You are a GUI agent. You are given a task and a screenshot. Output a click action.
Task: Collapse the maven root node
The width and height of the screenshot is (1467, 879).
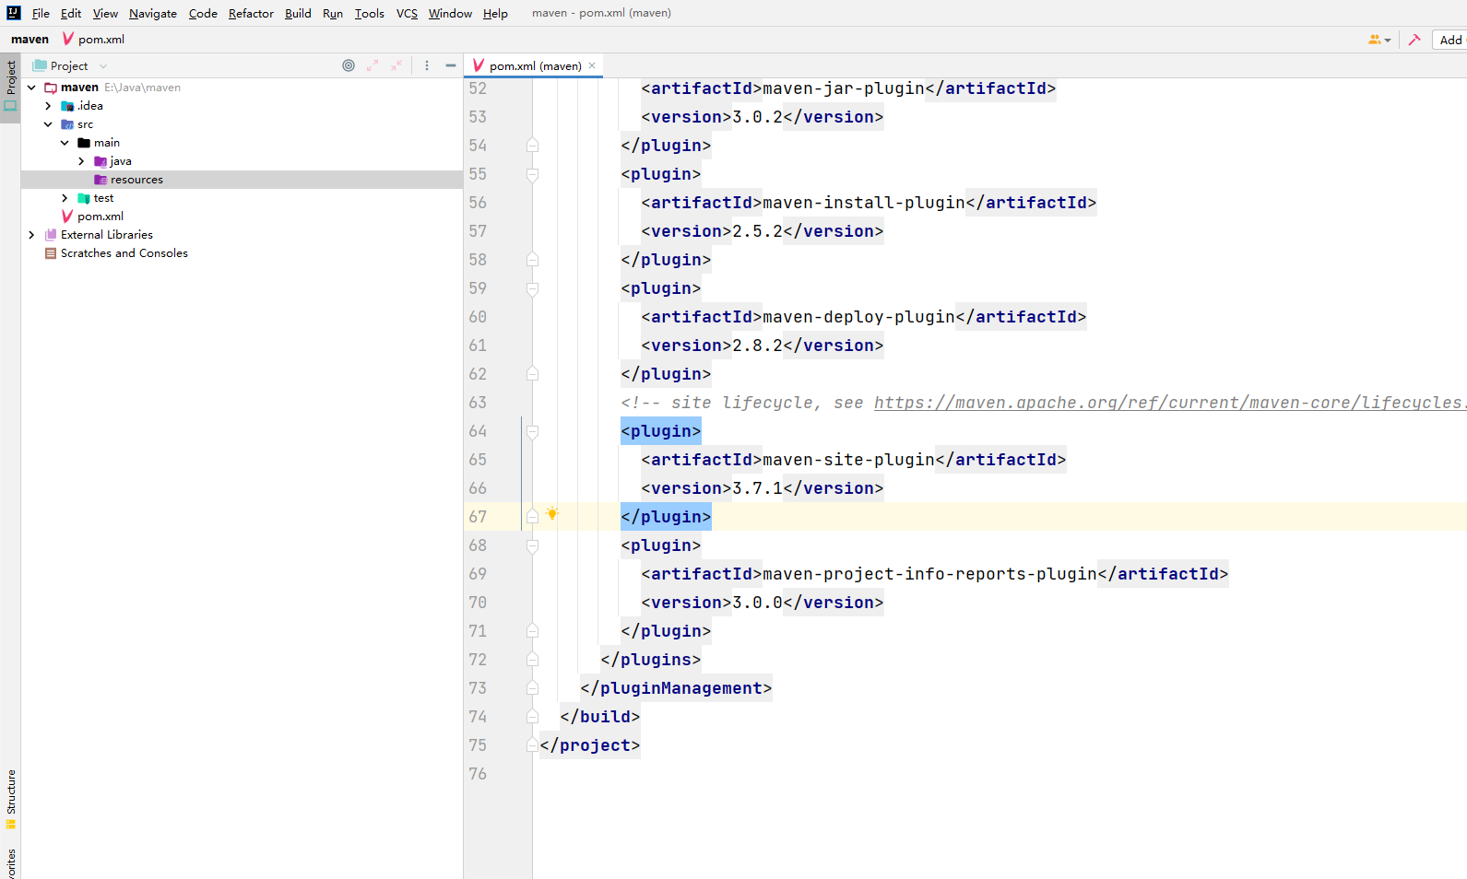31,88
